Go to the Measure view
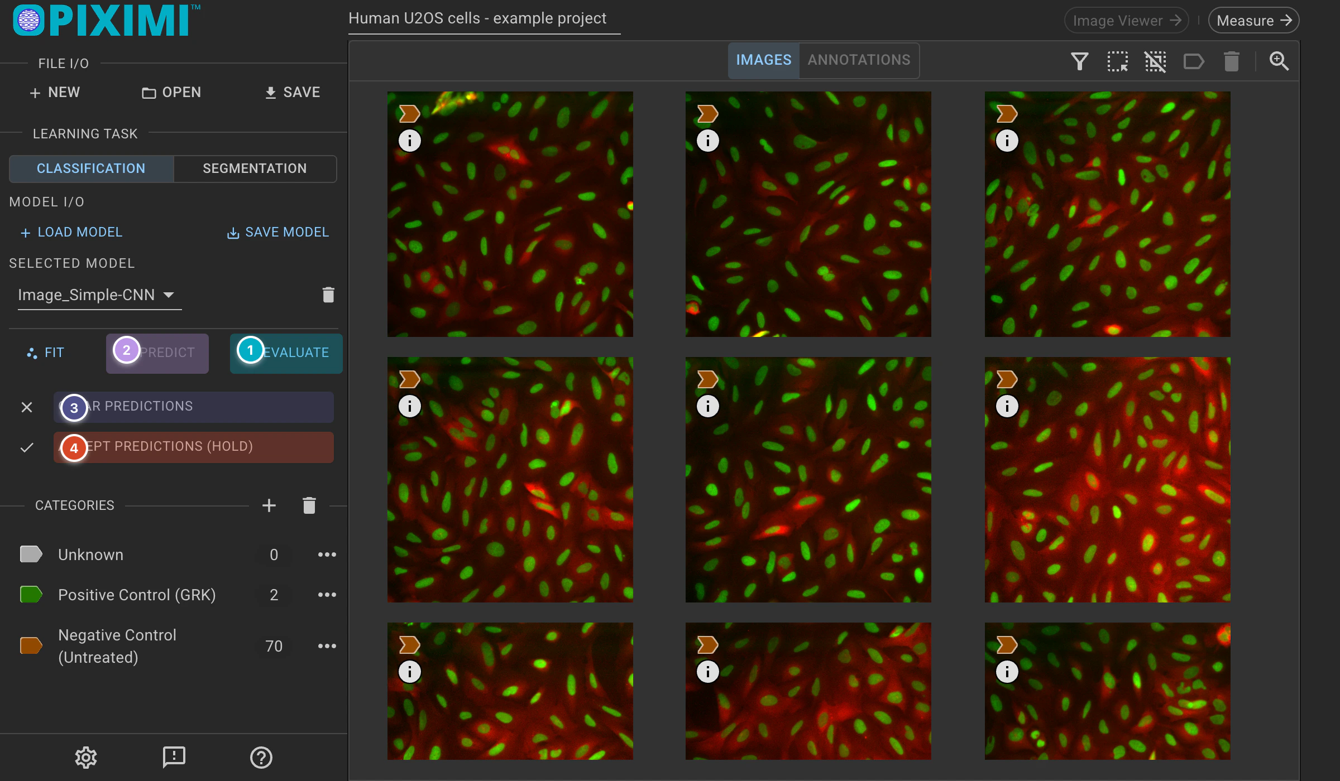The image size is (1340, 781). click(1253, 21)
